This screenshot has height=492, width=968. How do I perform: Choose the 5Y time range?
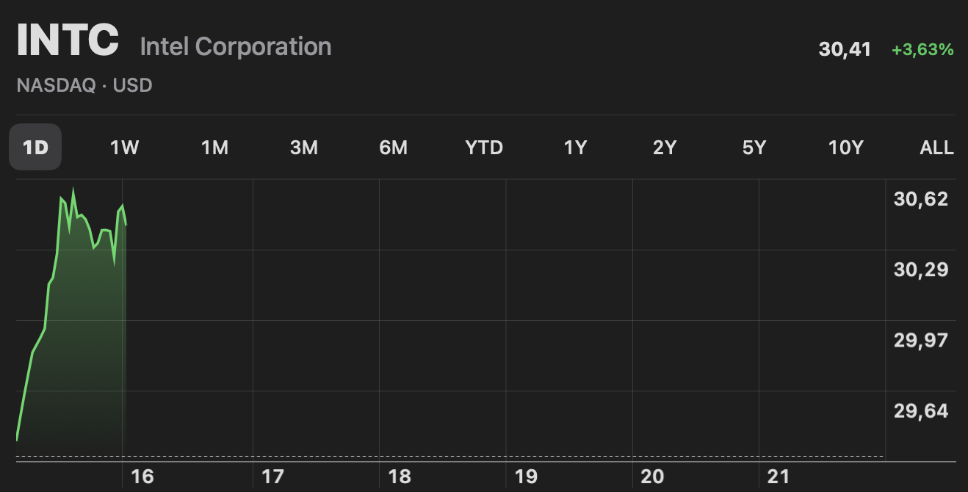[x=754, y=148]
